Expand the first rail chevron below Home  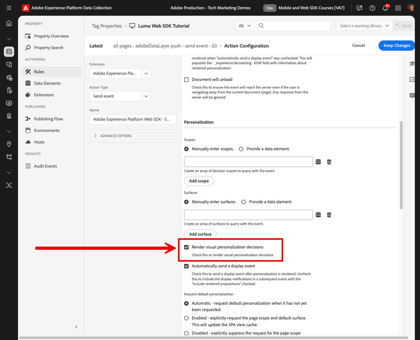(x=9, y=39)
